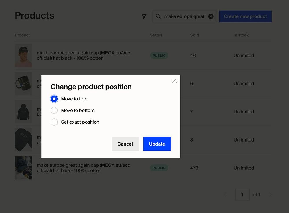Viewport: 289px width, 213px height.
Task: Open the product filter funnel icon
Action: click(144, 16)
